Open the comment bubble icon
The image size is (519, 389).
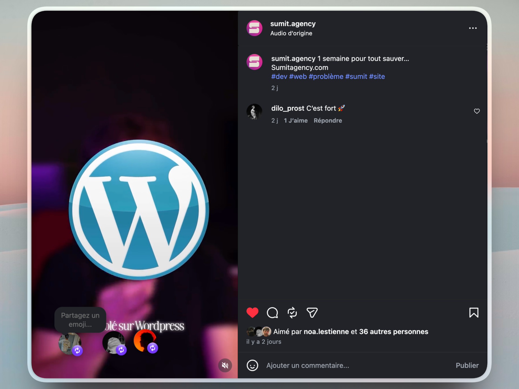tap(272, 313)
